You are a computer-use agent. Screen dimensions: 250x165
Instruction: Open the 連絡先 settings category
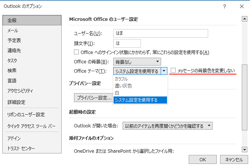coord(32,51)
